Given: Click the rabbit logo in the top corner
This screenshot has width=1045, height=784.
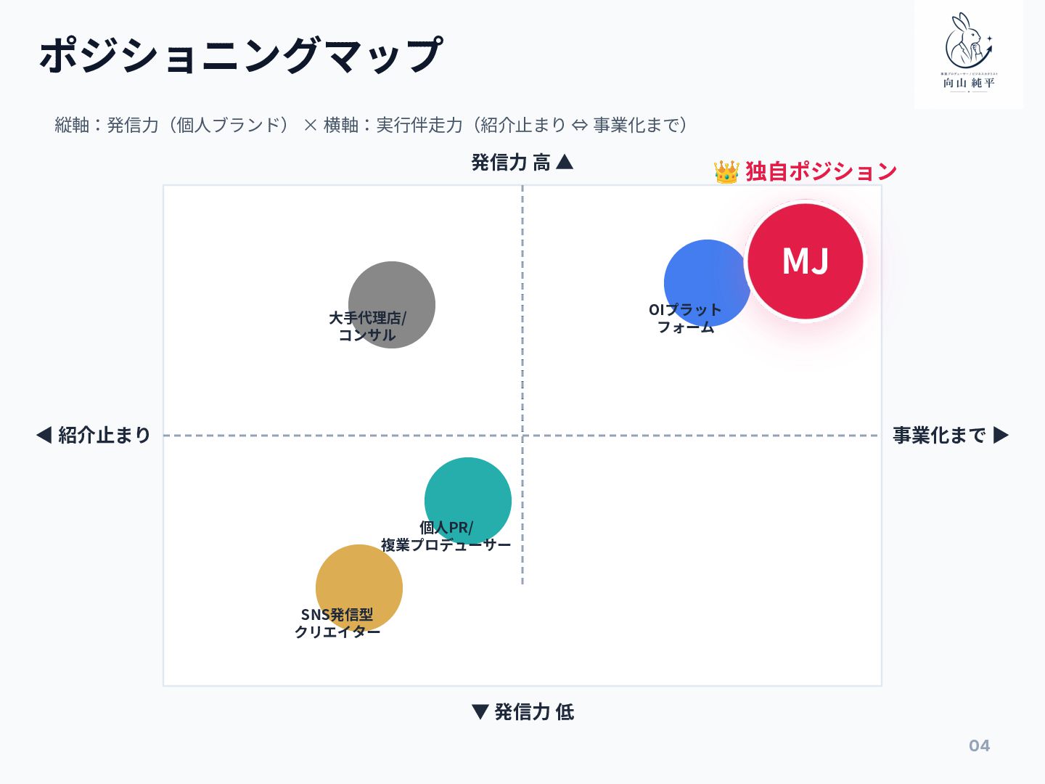Looking at the screenshot, I should tap(969, 53).
